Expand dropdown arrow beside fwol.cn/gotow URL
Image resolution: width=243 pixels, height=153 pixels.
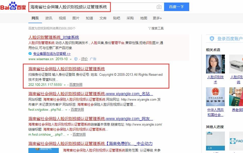click(x=66, y=110)
